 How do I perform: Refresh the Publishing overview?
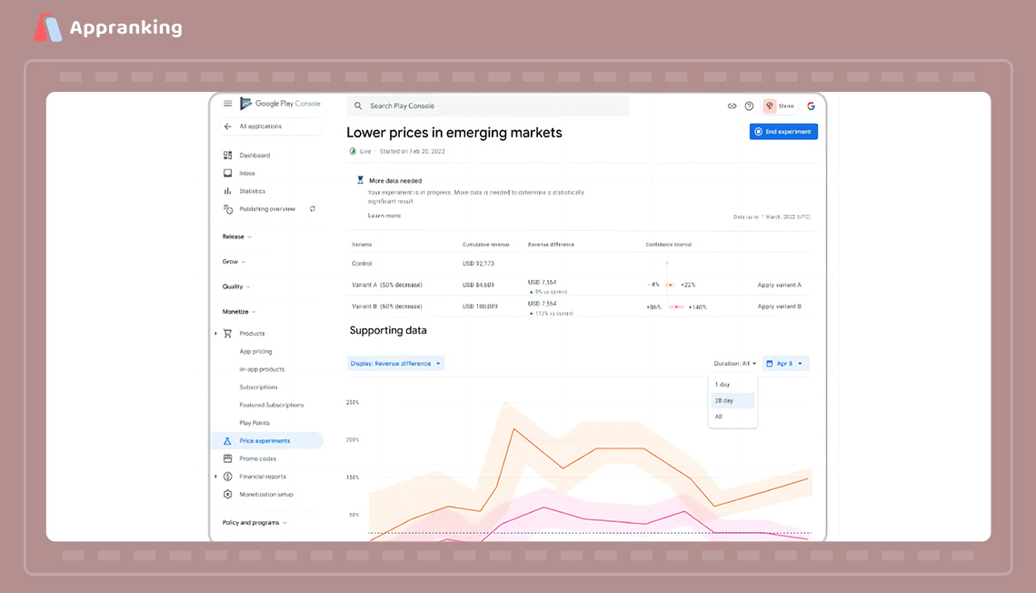(312, 208)
